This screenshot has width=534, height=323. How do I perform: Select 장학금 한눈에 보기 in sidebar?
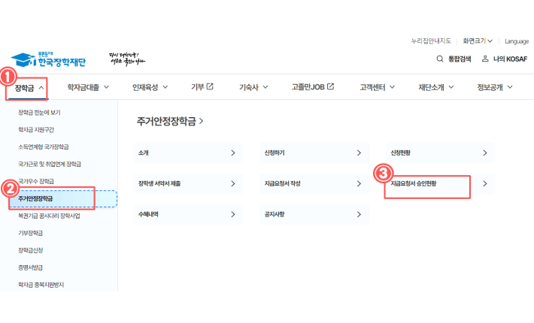(x=39, y=113)
